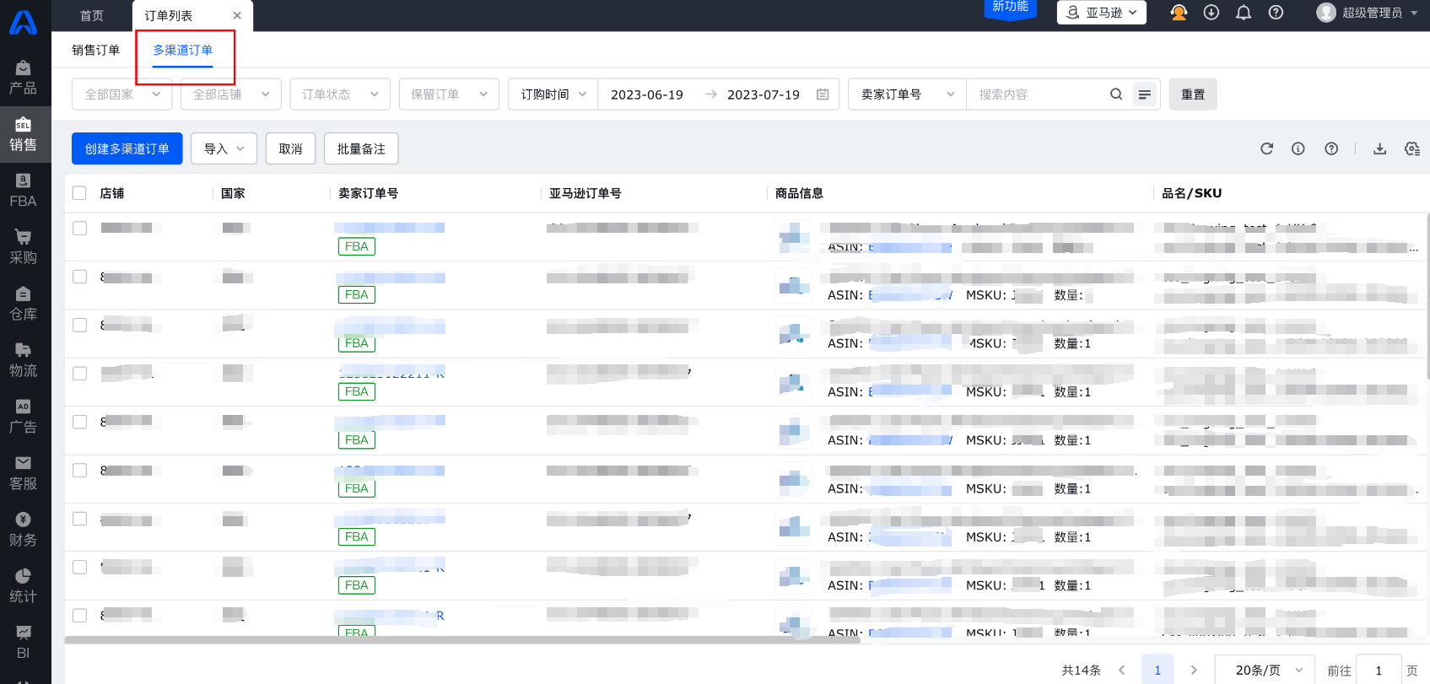The image size is (1430, 684).
Task: Switch to the 首页 tab
Action: [92, 15]
